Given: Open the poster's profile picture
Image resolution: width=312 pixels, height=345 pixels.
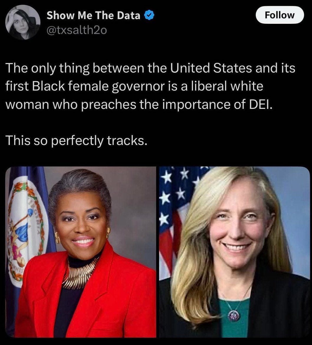Looking at the screenshot, I should pos(23,22).
